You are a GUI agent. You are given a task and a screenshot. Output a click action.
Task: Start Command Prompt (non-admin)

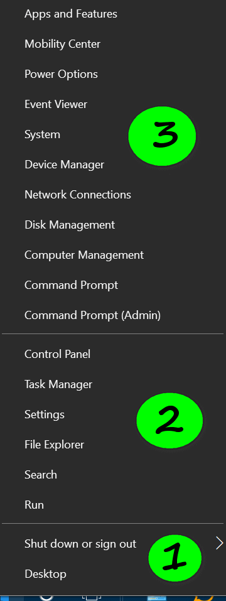[x=71, y=285]
